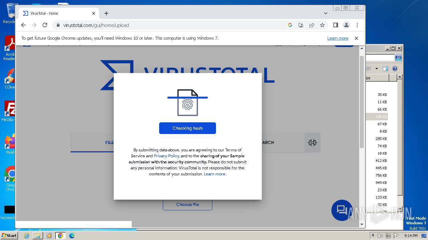This screenshot has height=240, width=428.
Task: Open the Acrobat Reader desktop shortcut
Action: (10, 48)
